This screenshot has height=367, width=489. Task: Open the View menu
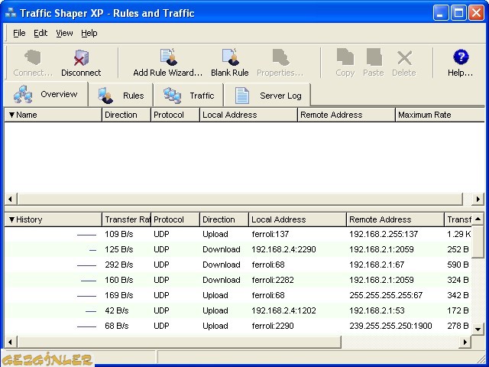(x=64, y=33)
